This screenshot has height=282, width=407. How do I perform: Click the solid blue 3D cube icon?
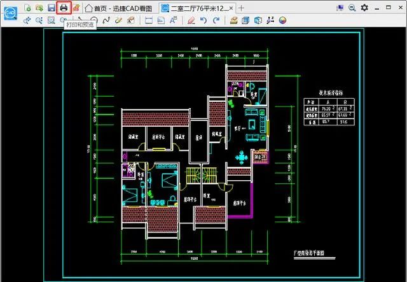(258, 20)
